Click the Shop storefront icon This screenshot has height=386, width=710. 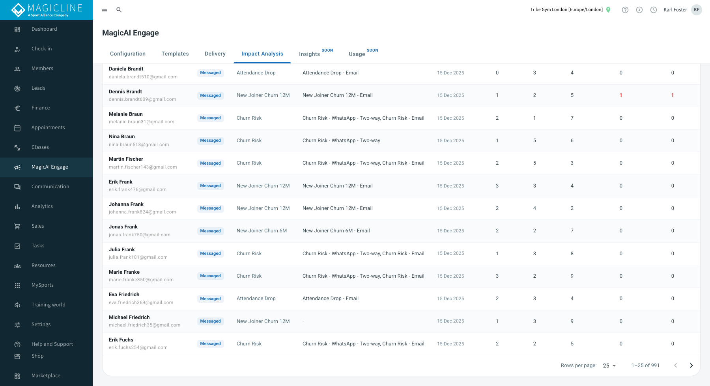[17, 356]
